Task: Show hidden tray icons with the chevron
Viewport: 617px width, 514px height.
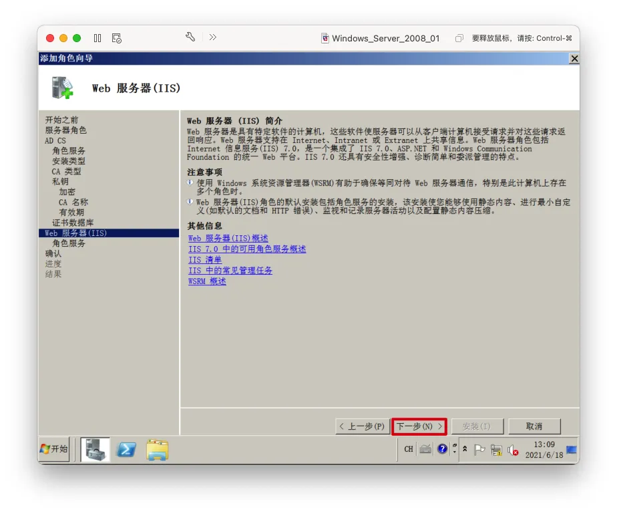Action: point(465,448)
